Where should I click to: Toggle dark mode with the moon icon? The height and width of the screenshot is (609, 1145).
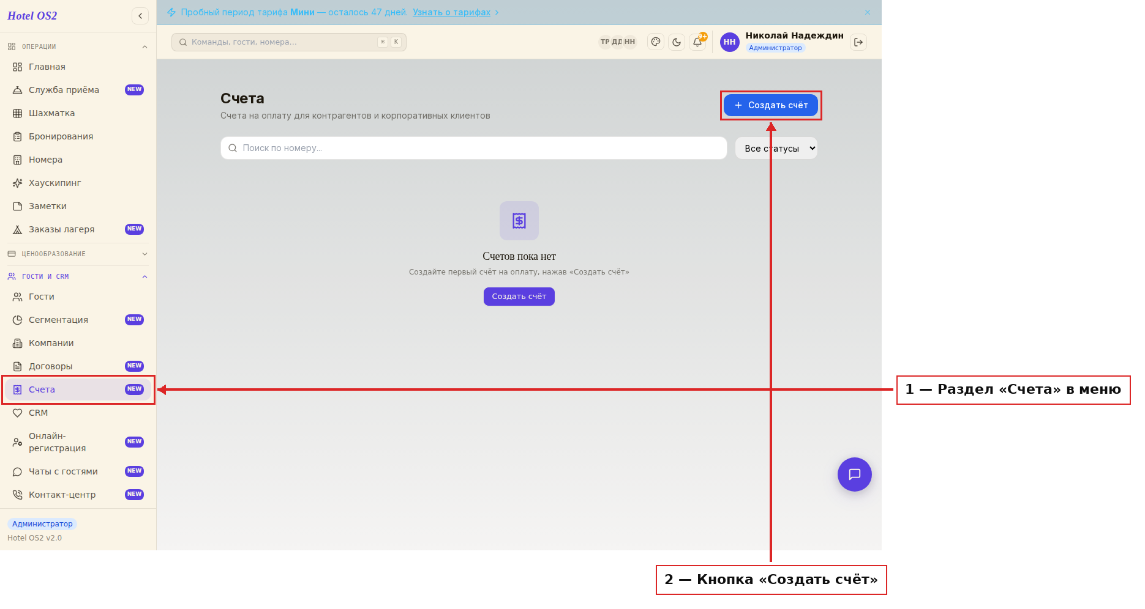677,42
